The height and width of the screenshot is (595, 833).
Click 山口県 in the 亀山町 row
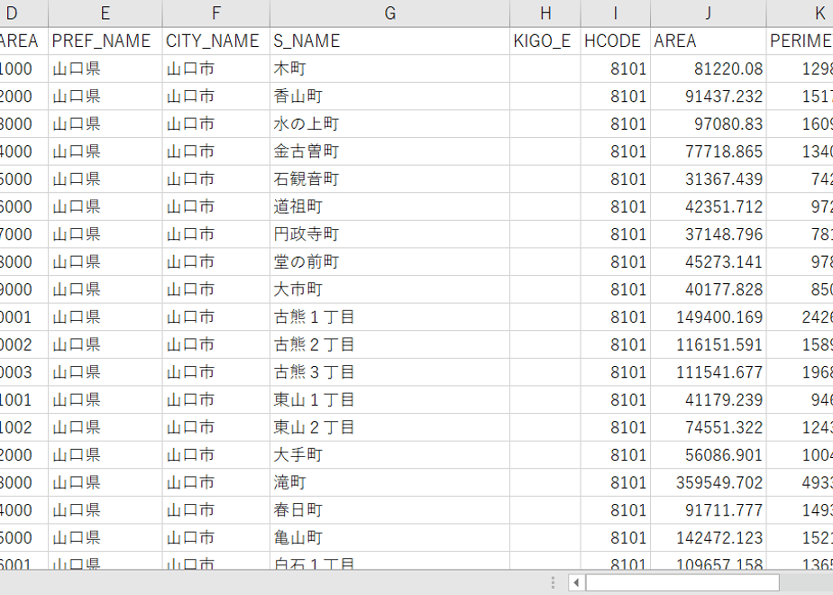(105, 538)
